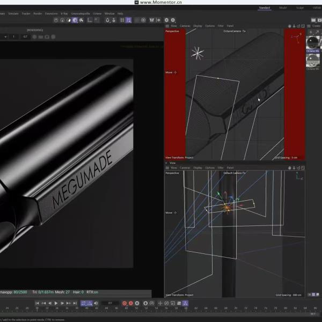Image resolution: width=322 pixels, height=322 pixels.
Task: Click the butterfly symmetry icon in top toolbar
Action: click(x=152, y=20)
